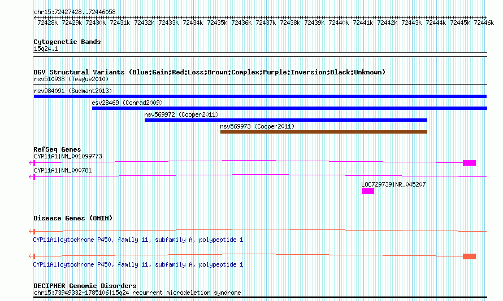This screenshot has width=503, height=301.
Task: Click the magenta LOC729739 gene block
Action: click(x=368, y=191)
